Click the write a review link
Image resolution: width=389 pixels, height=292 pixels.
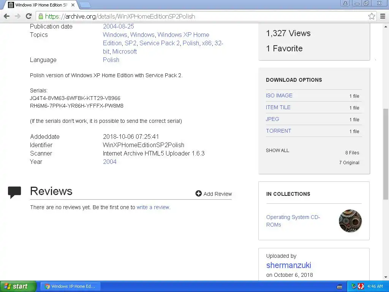[153, 207]
